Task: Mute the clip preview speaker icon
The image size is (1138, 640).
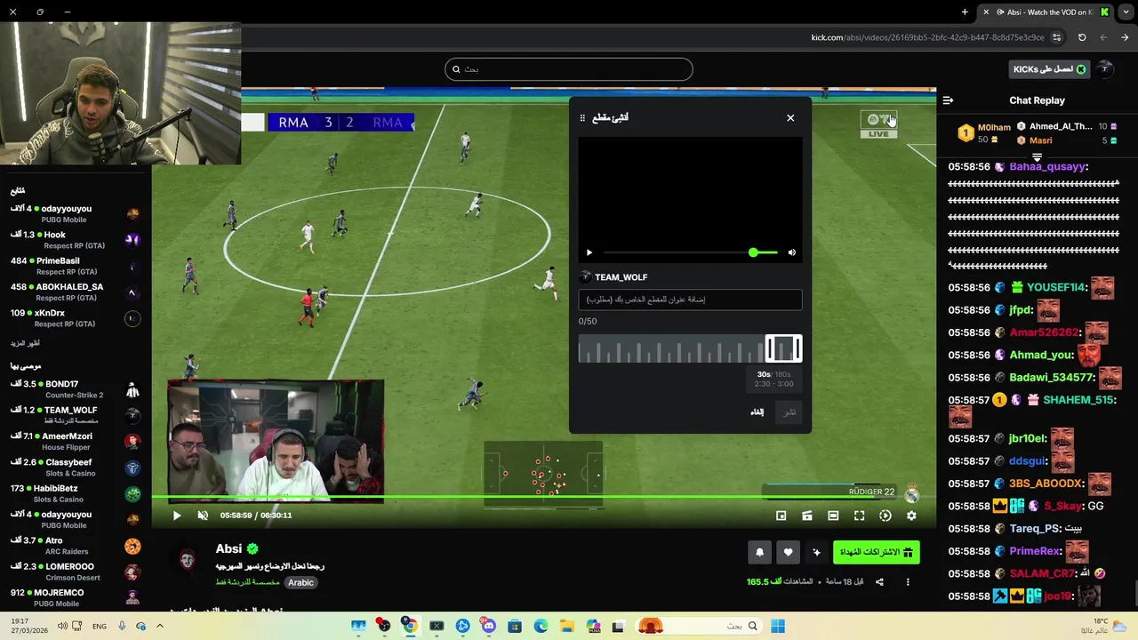Action: tap(792, 252)
